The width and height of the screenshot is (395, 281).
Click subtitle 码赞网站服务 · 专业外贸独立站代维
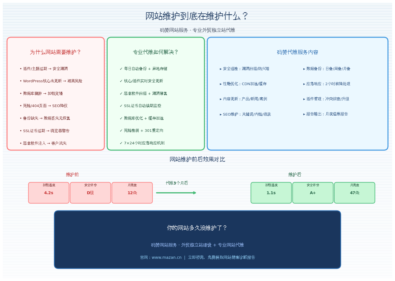pos(197,30)
